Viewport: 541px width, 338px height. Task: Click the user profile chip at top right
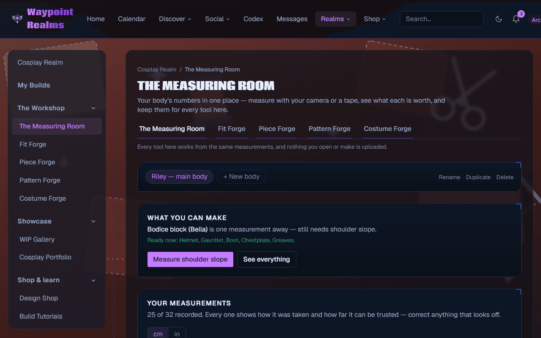[x=535, y=19]
